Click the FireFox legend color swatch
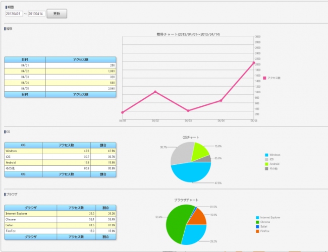The width and height of the screenshot is (328, 252). coord(257,231)
